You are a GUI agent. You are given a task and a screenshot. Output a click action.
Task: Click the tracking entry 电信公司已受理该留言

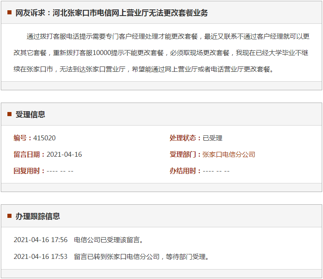pos(108,240)
